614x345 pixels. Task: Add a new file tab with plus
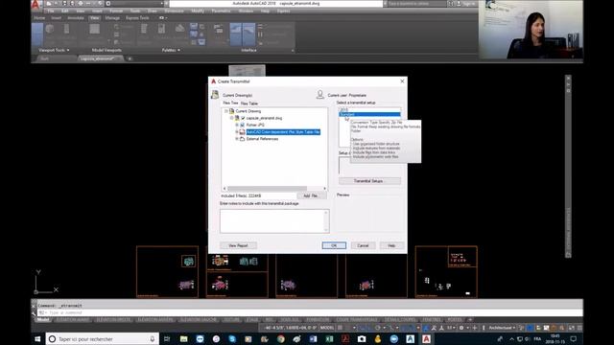130,58
